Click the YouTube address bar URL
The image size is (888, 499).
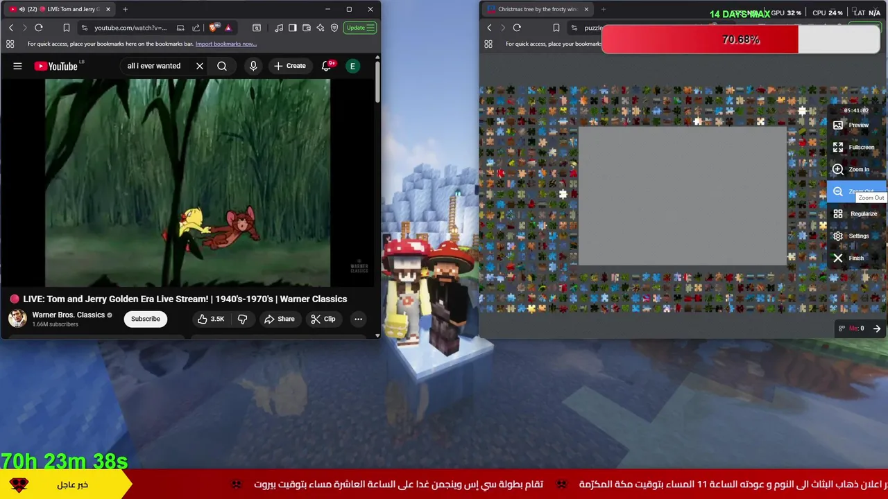coord(130,28)
